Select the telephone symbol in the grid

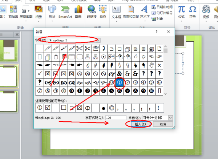pyautogui.click(x=96, y=49)
